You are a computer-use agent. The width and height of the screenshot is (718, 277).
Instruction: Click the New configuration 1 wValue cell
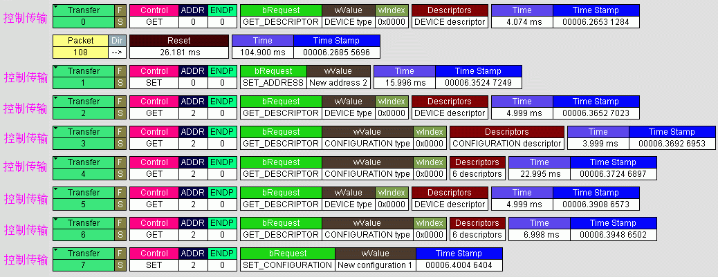(x=375, y=265)
